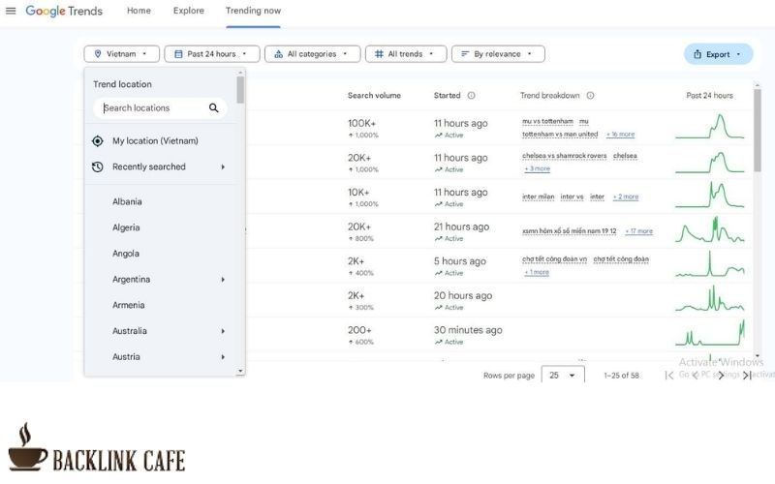775x484 pixels.
Task: Select Australia from location list
Action: point(130,331)
